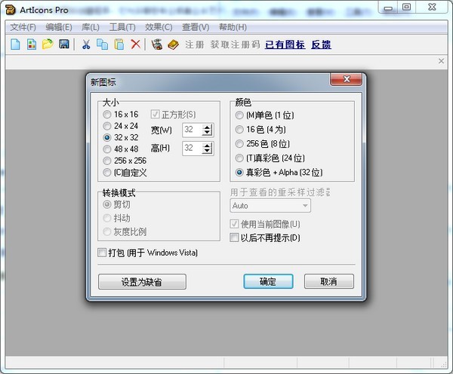Screen dimensions: 453x374
Task: Close the 新图标 dialog
Action: 346,79
